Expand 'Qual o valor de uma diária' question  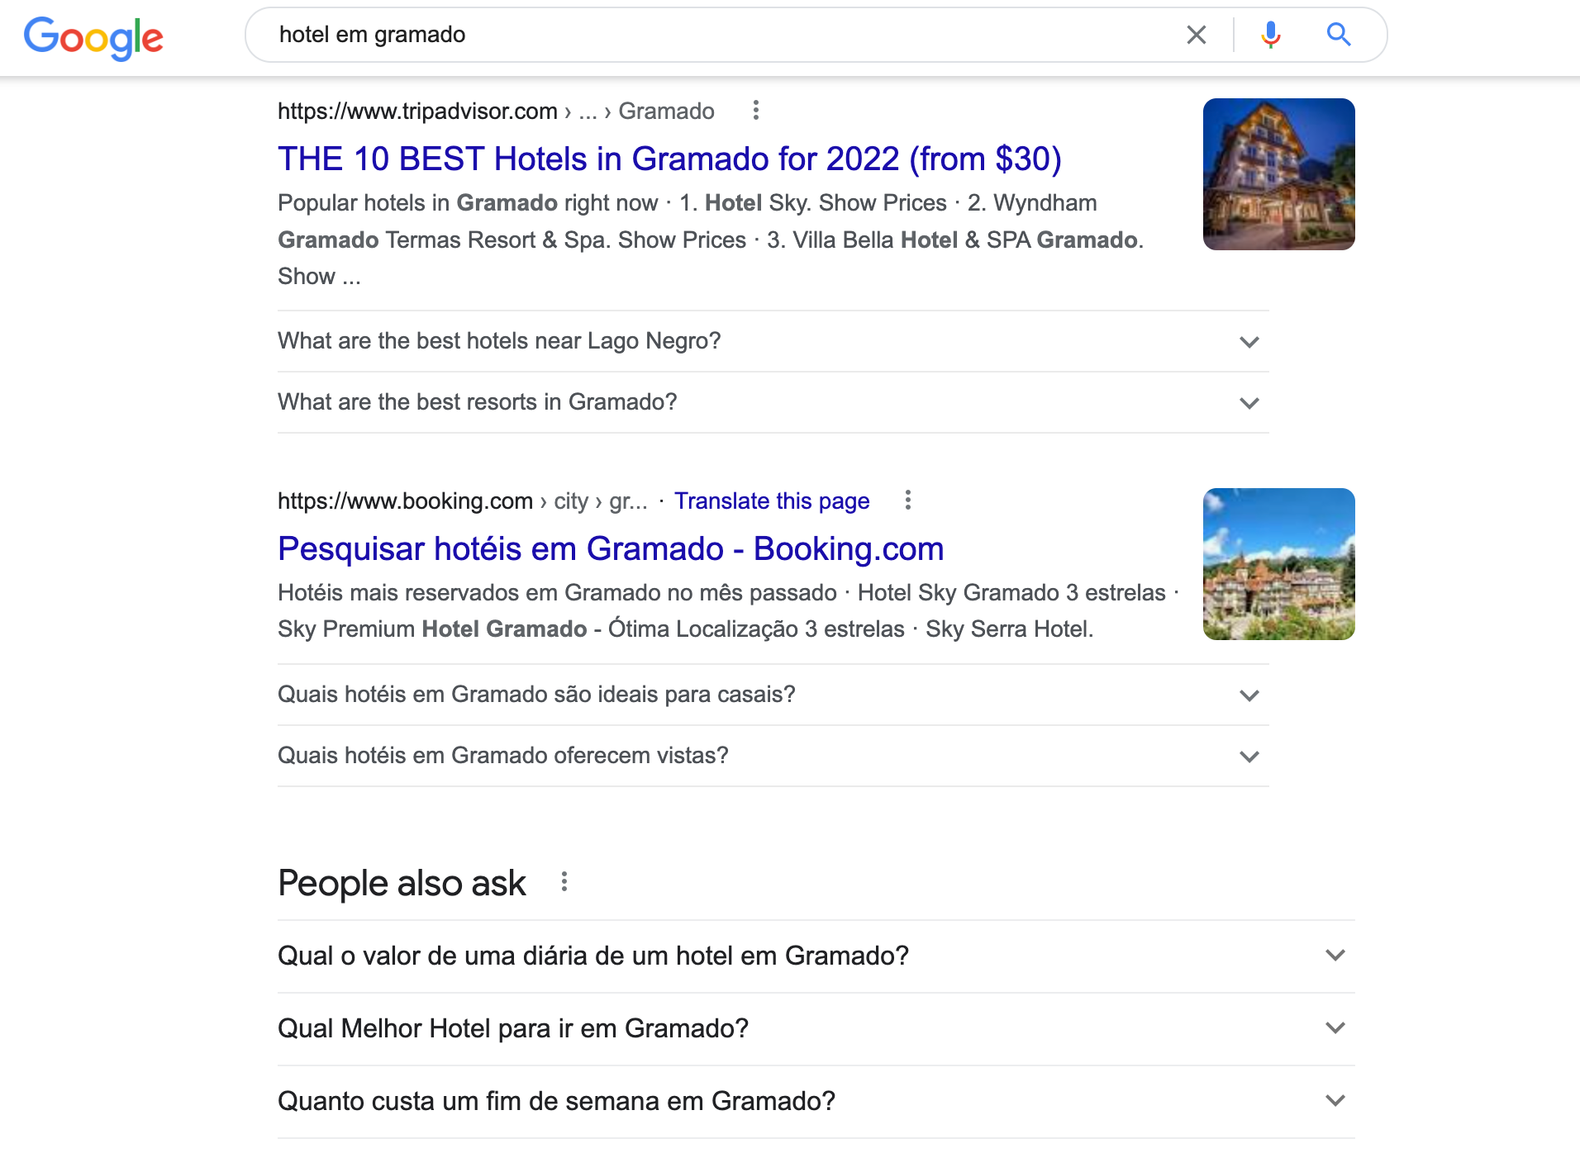pyautogui.click(x=816, y=956)
